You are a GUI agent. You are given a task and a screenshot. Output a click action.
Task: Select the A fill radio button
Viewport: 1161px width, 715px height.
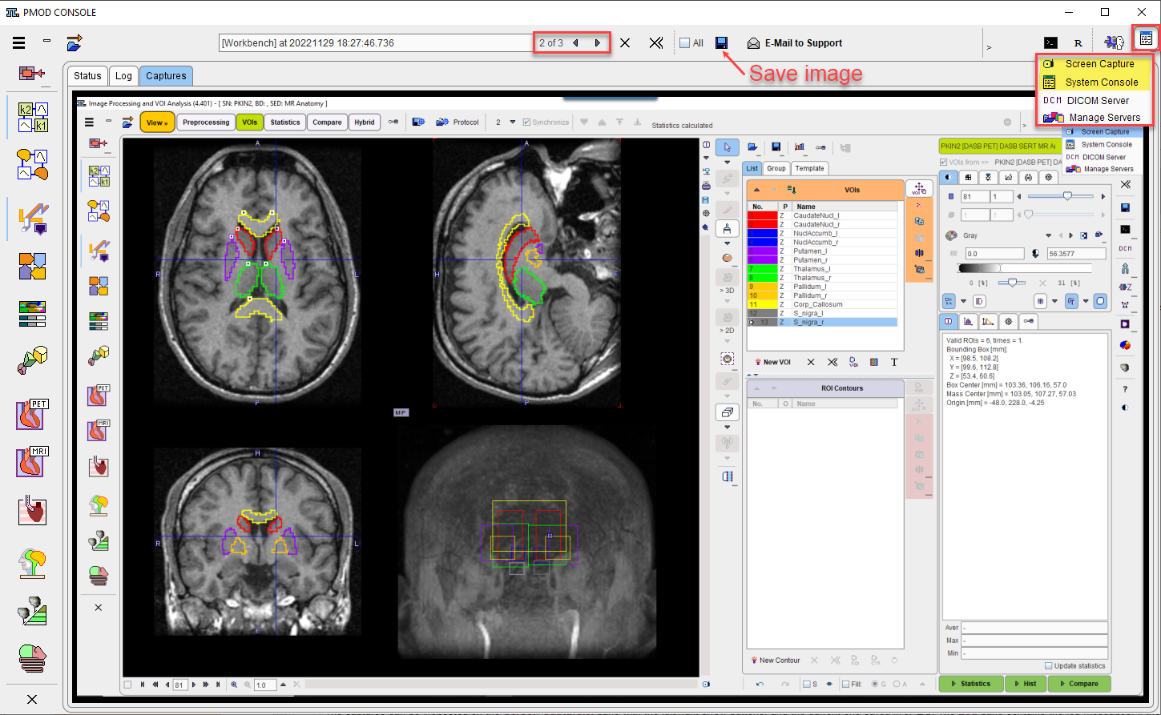[x=896, y=684]
